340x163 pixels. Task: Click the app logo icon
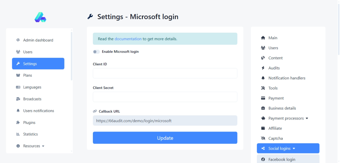(x=40, y=17)
